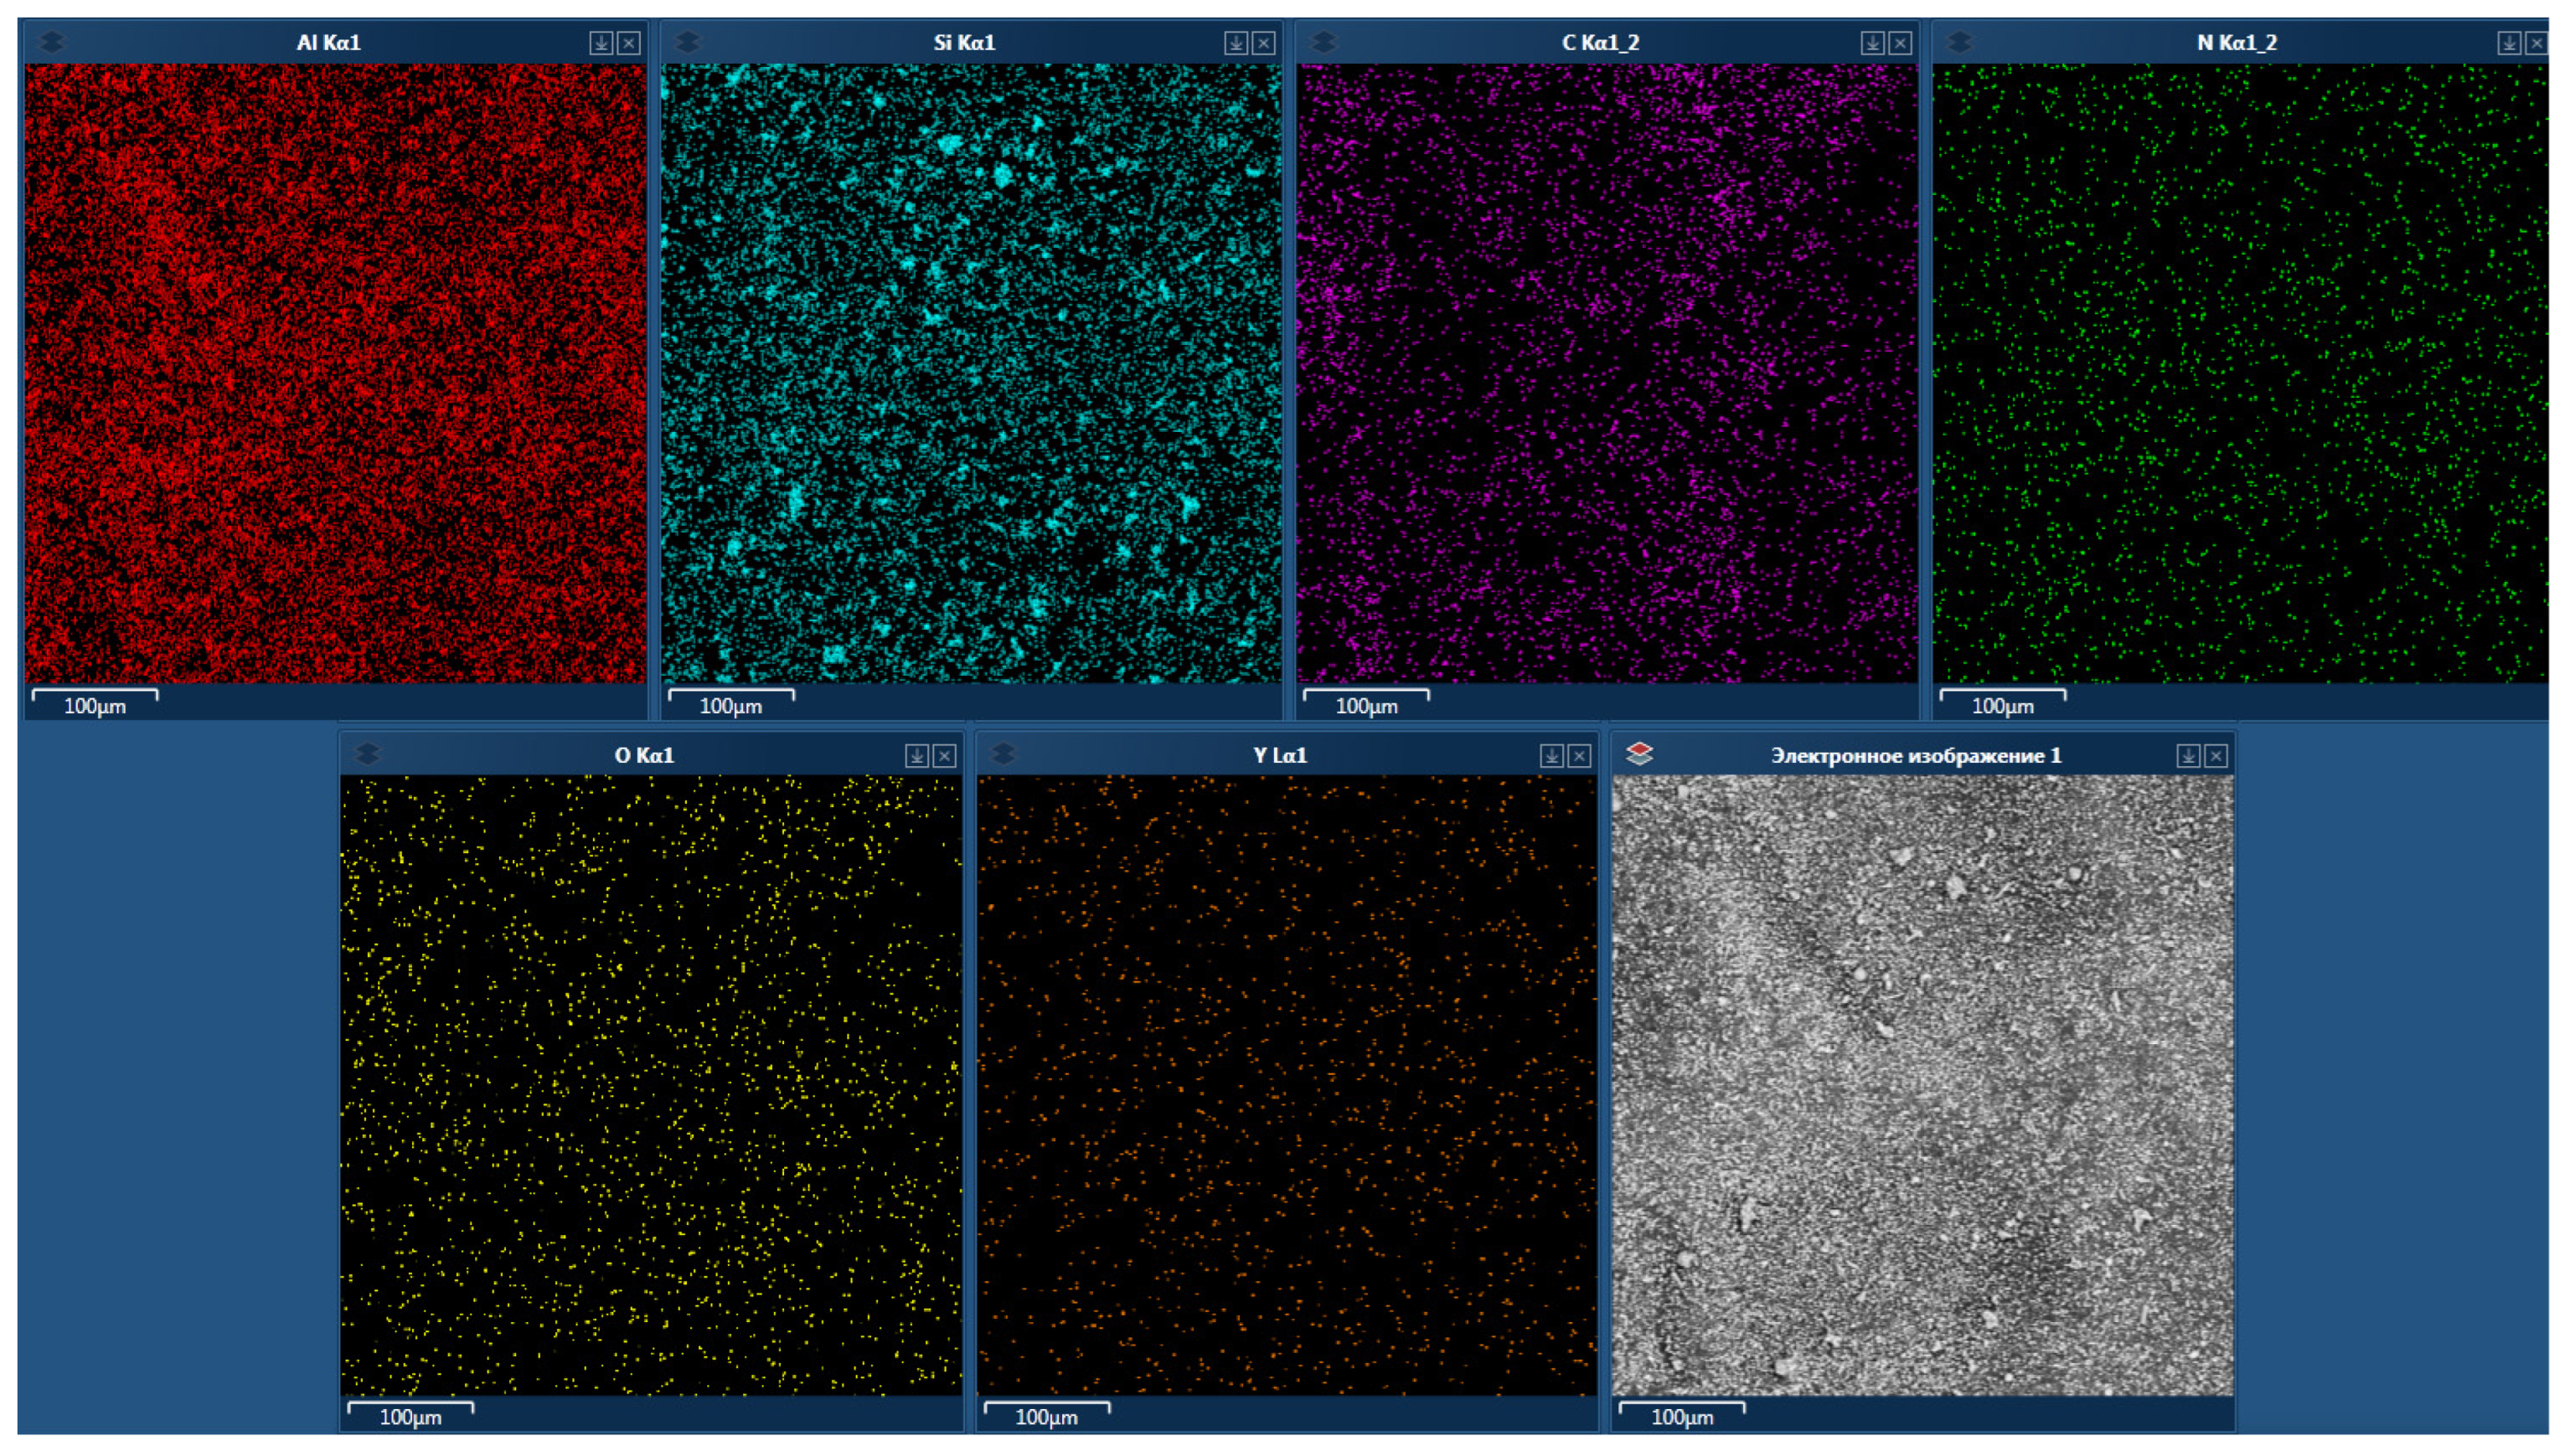Export the C Kα1_2 map via download icon

click(x=1872, y=43)
